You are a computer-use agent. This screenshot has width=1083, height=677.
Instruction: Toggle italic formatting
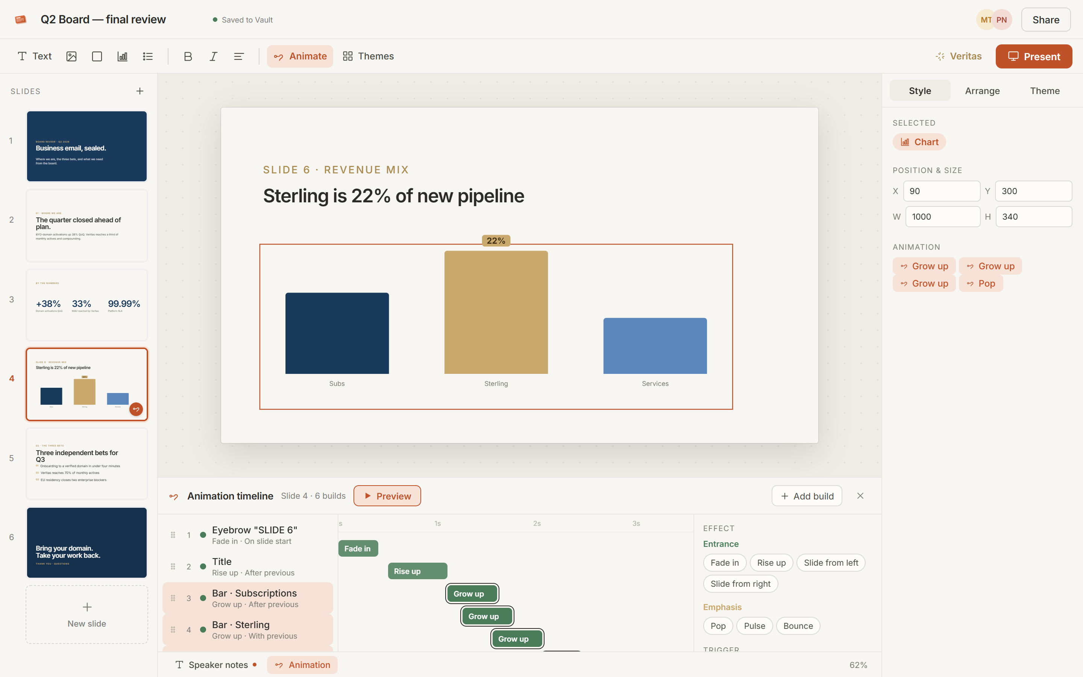pos(214,56)
